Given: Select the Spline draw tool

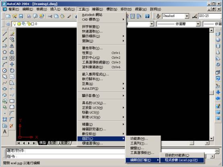Looking at the screenshot, I should (5, 83).
